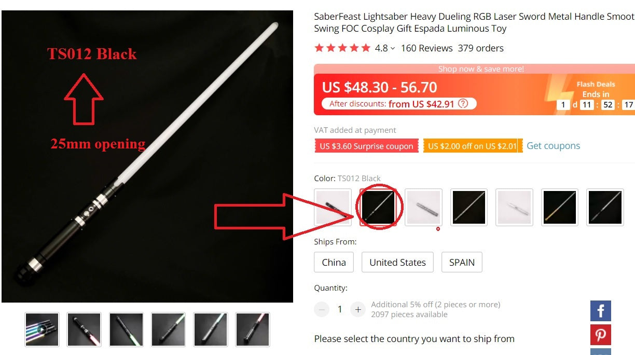Select China as ship-from country
The image size is (635, 355).
tap(334, 262)
